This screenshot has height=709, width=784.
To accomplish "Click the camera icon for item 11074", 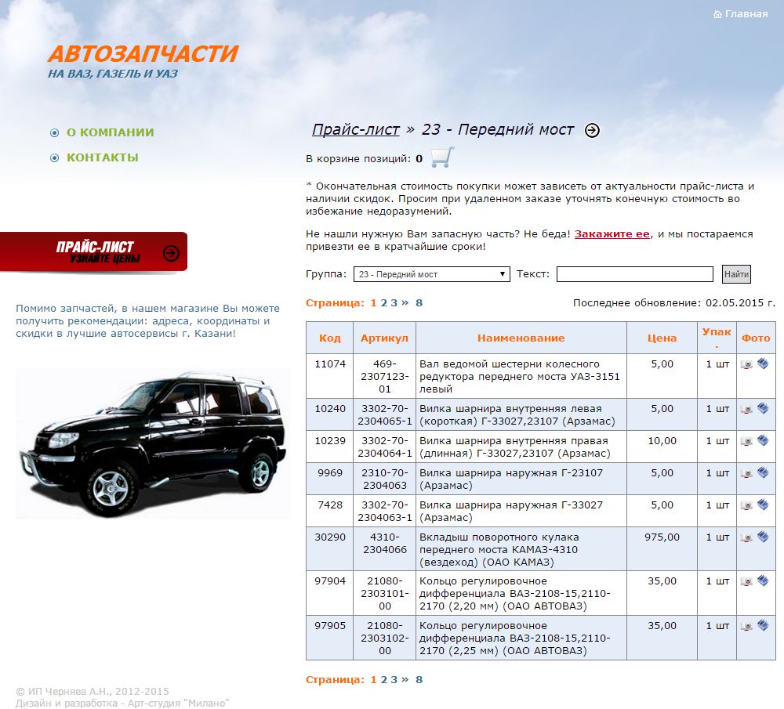I will tap(746, 364).
